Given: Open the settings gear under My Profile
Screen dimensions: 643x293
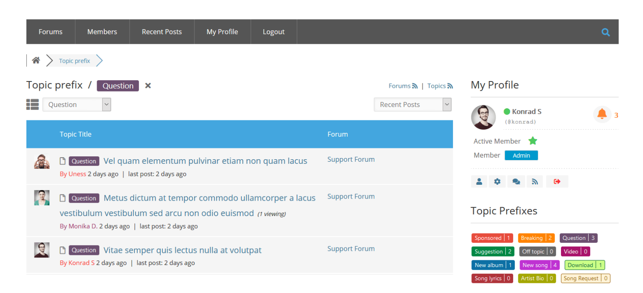Looking at the screenshot, I should (497, 181).
